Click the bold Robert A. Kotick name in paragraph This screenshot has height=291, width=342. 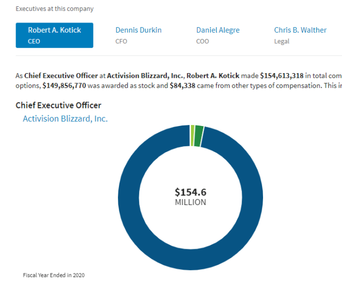click(213, 75)
